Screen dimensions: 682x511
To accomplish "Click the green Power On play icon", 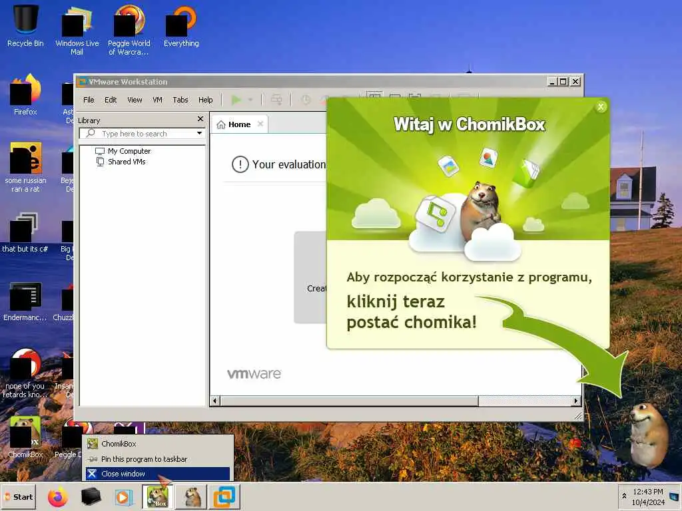I will 236,100.
